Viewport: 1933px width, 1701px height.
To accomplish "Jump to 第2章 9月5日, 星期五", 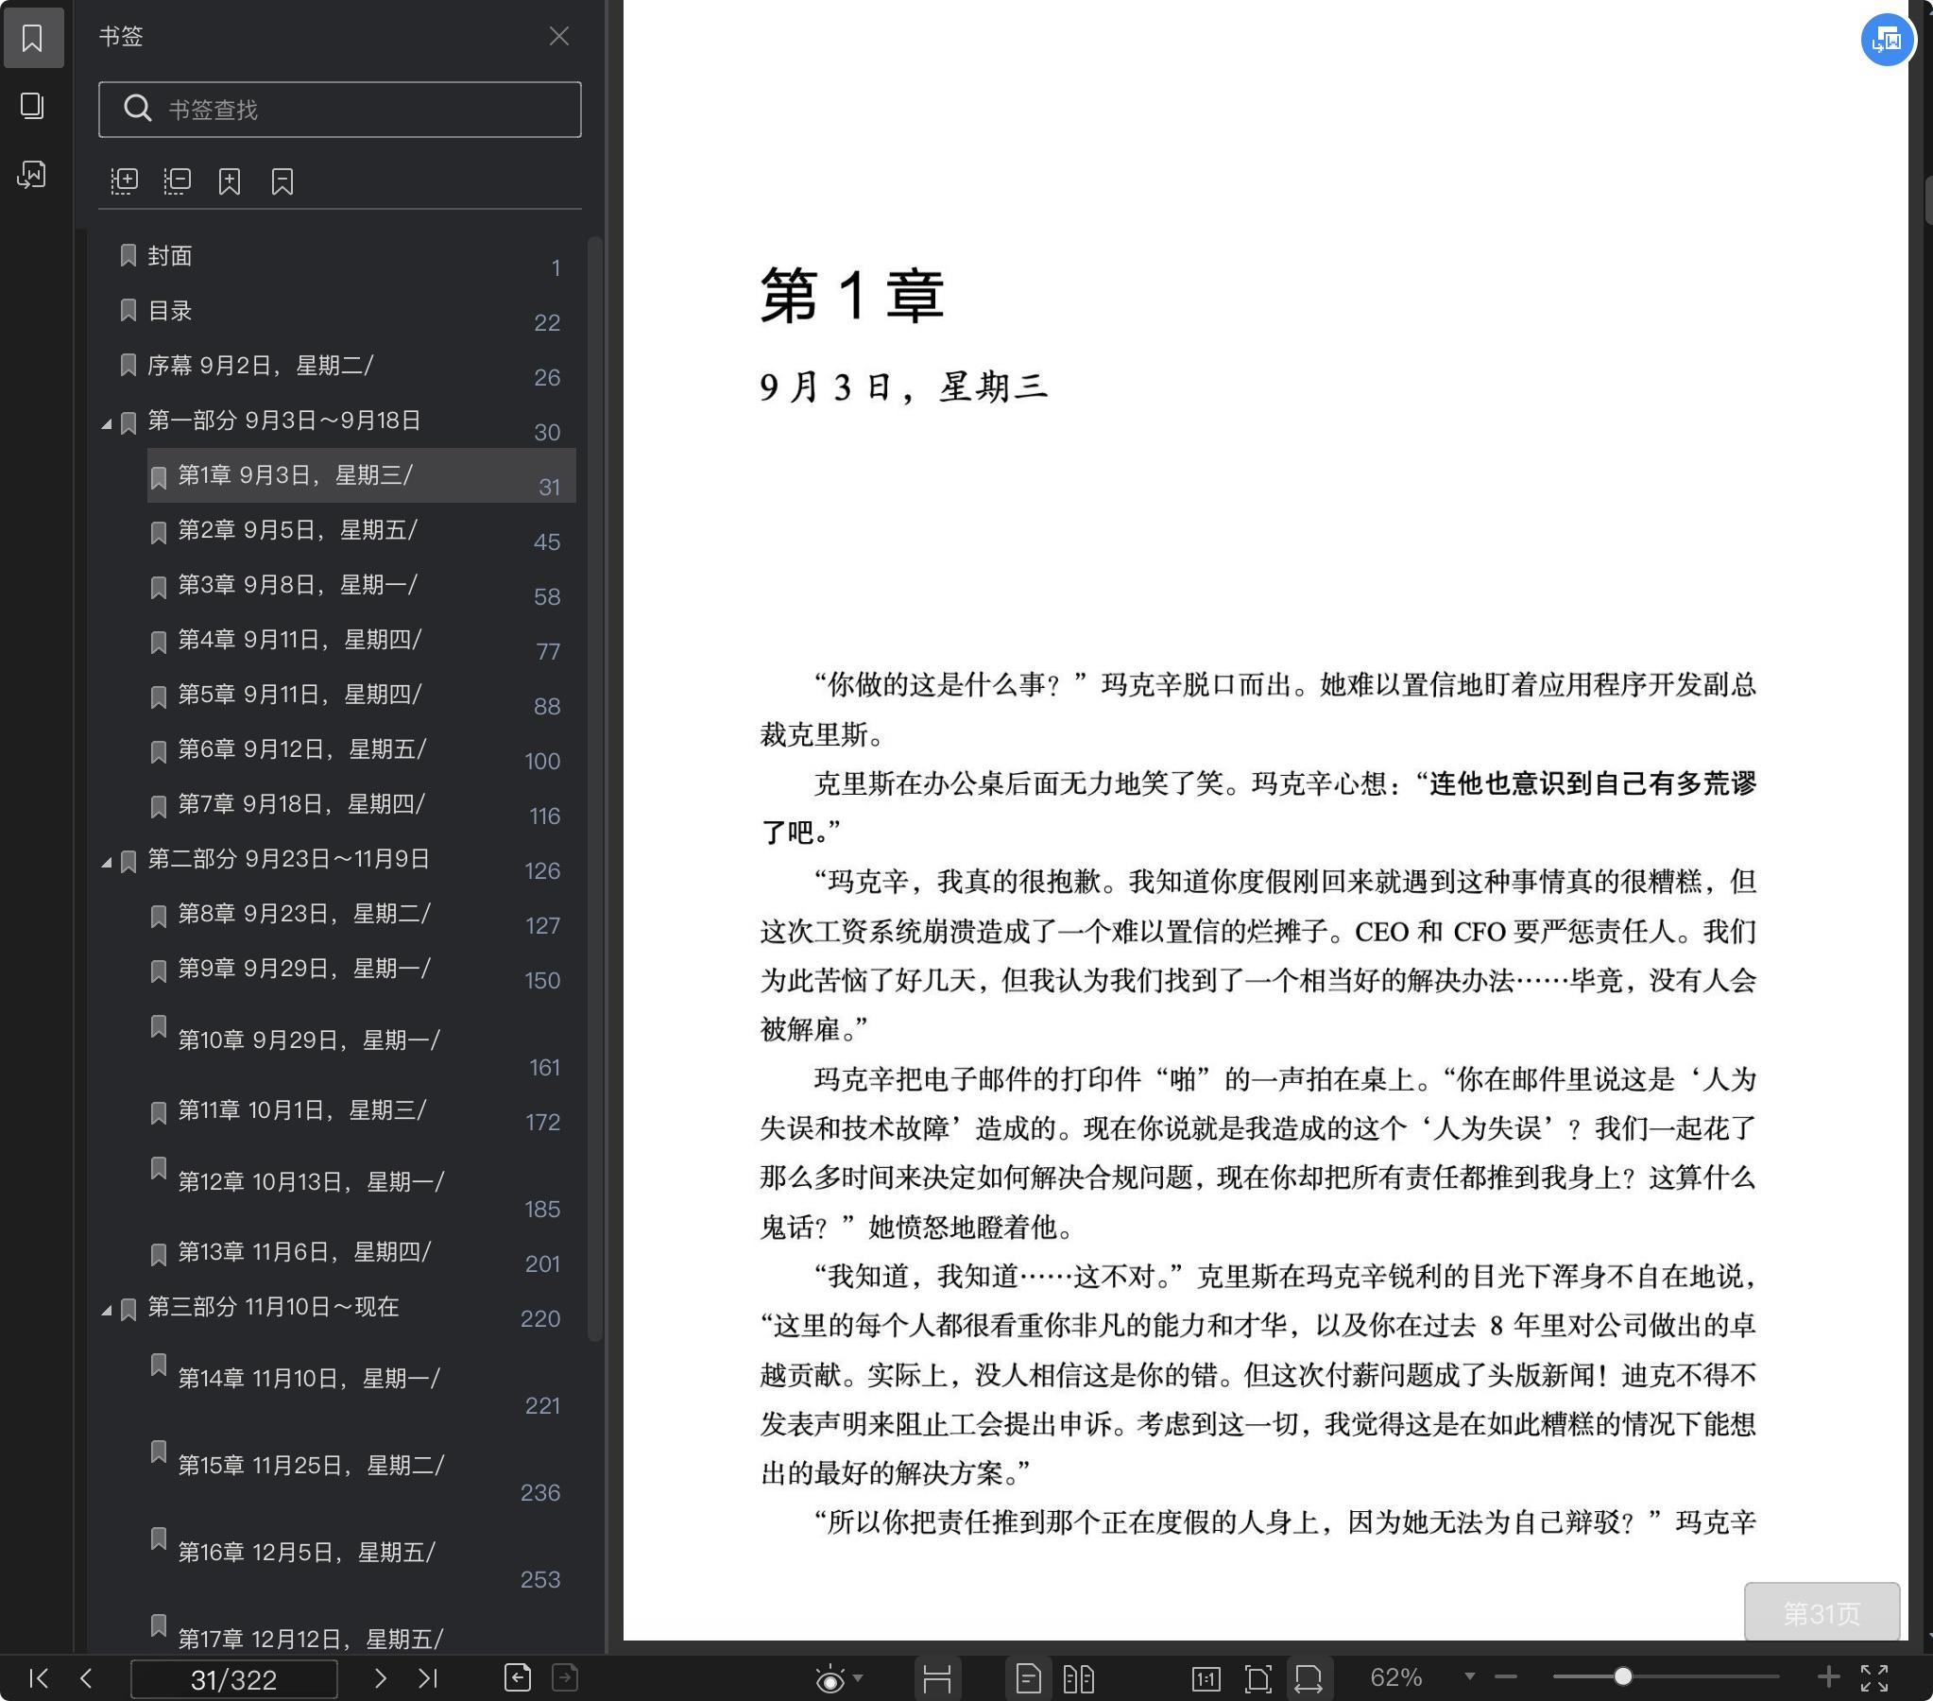I will pos(298,530).
